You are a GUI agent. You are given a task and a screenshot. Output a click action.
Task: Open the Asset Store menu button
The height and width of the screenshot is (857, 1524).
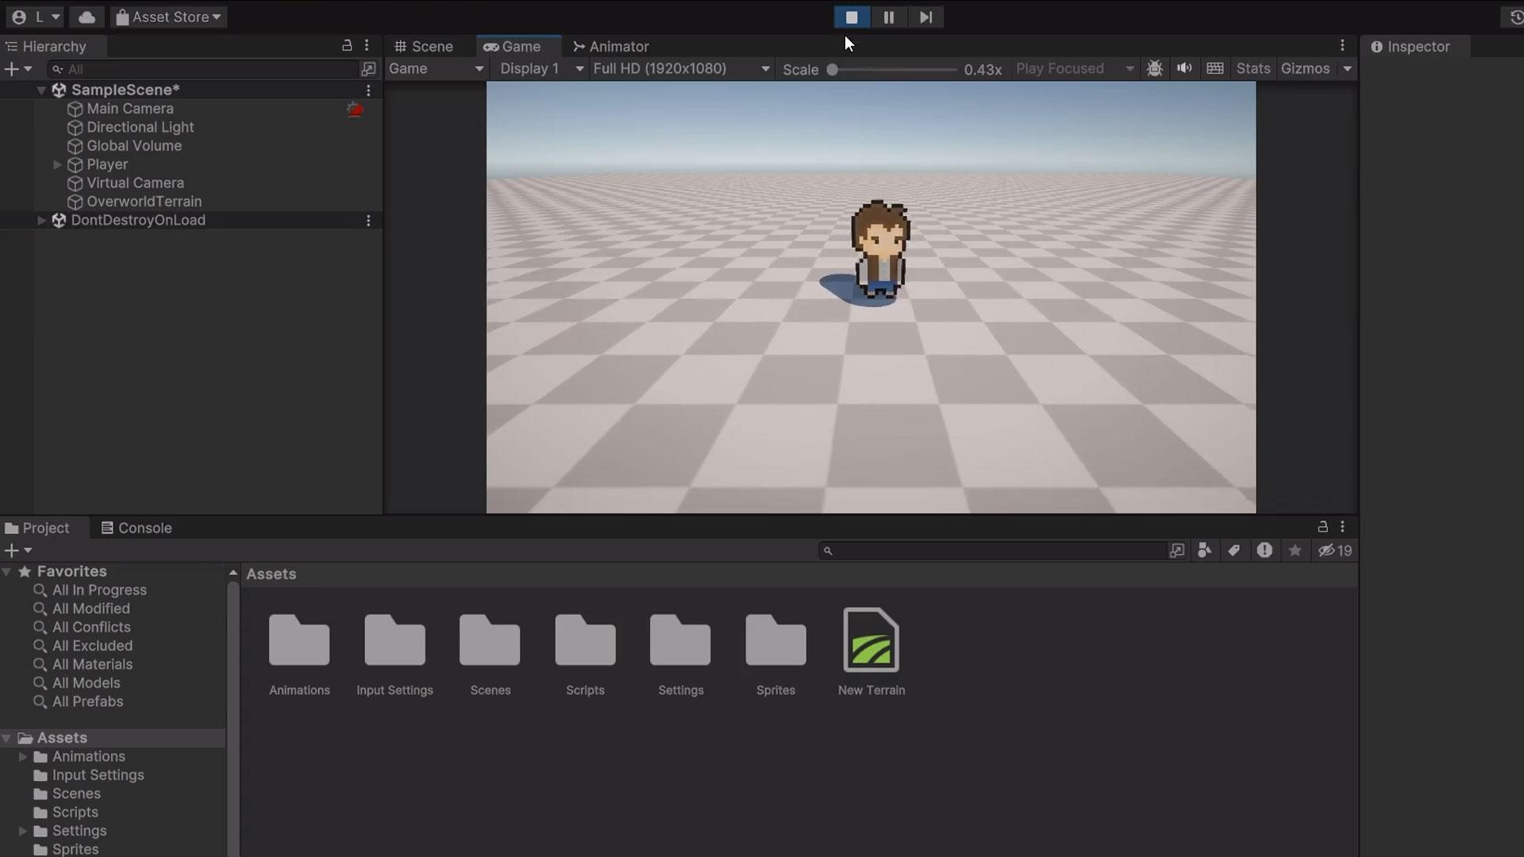168,17
